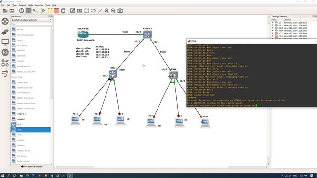Click the Zoom in magnifier icon
This screenshot has height=178, width=317.
click(x=106, y=11)
